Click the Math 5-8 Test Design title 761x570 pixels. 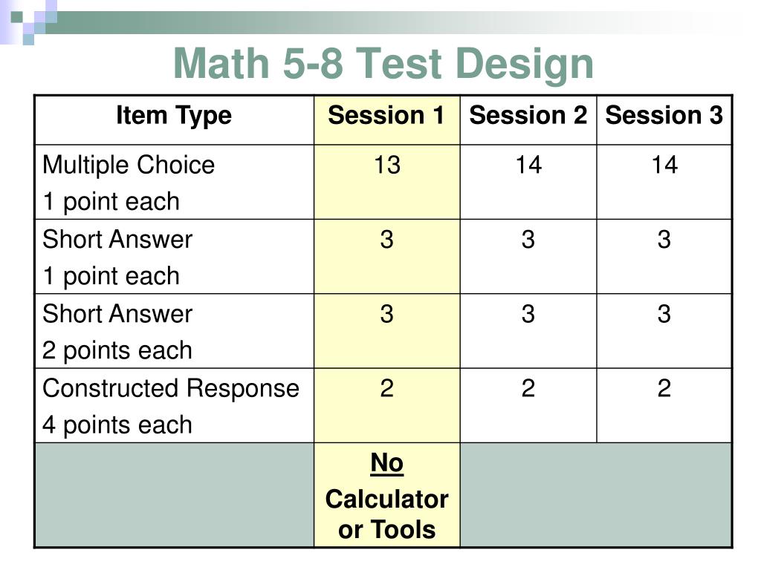(x=383, y=64)
